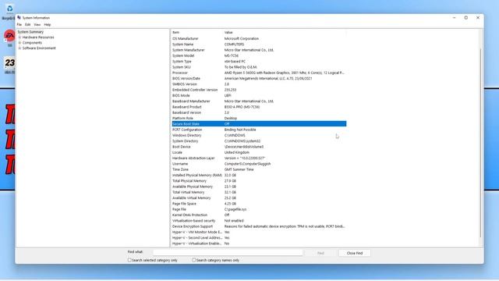Screen dimensions: 499x281
Task: Select the System Type row
Action: (x=259, y=62)
